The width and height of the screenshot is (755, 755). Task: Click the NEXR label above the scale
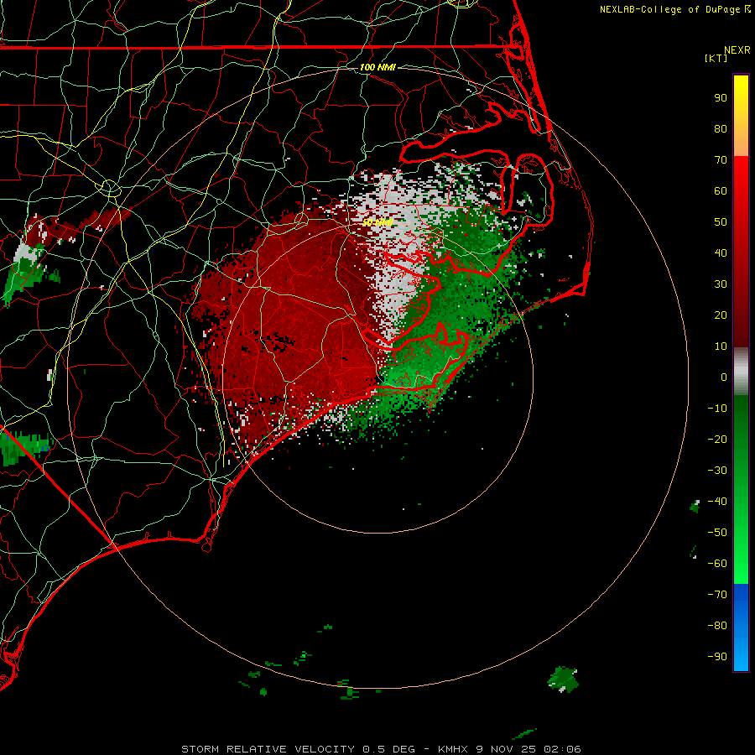(737, 50)
